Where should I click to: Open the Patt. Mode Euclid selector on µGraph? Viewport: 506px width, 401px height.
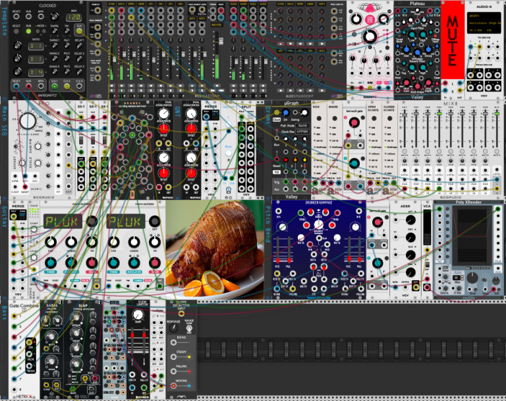click(302, 125)
